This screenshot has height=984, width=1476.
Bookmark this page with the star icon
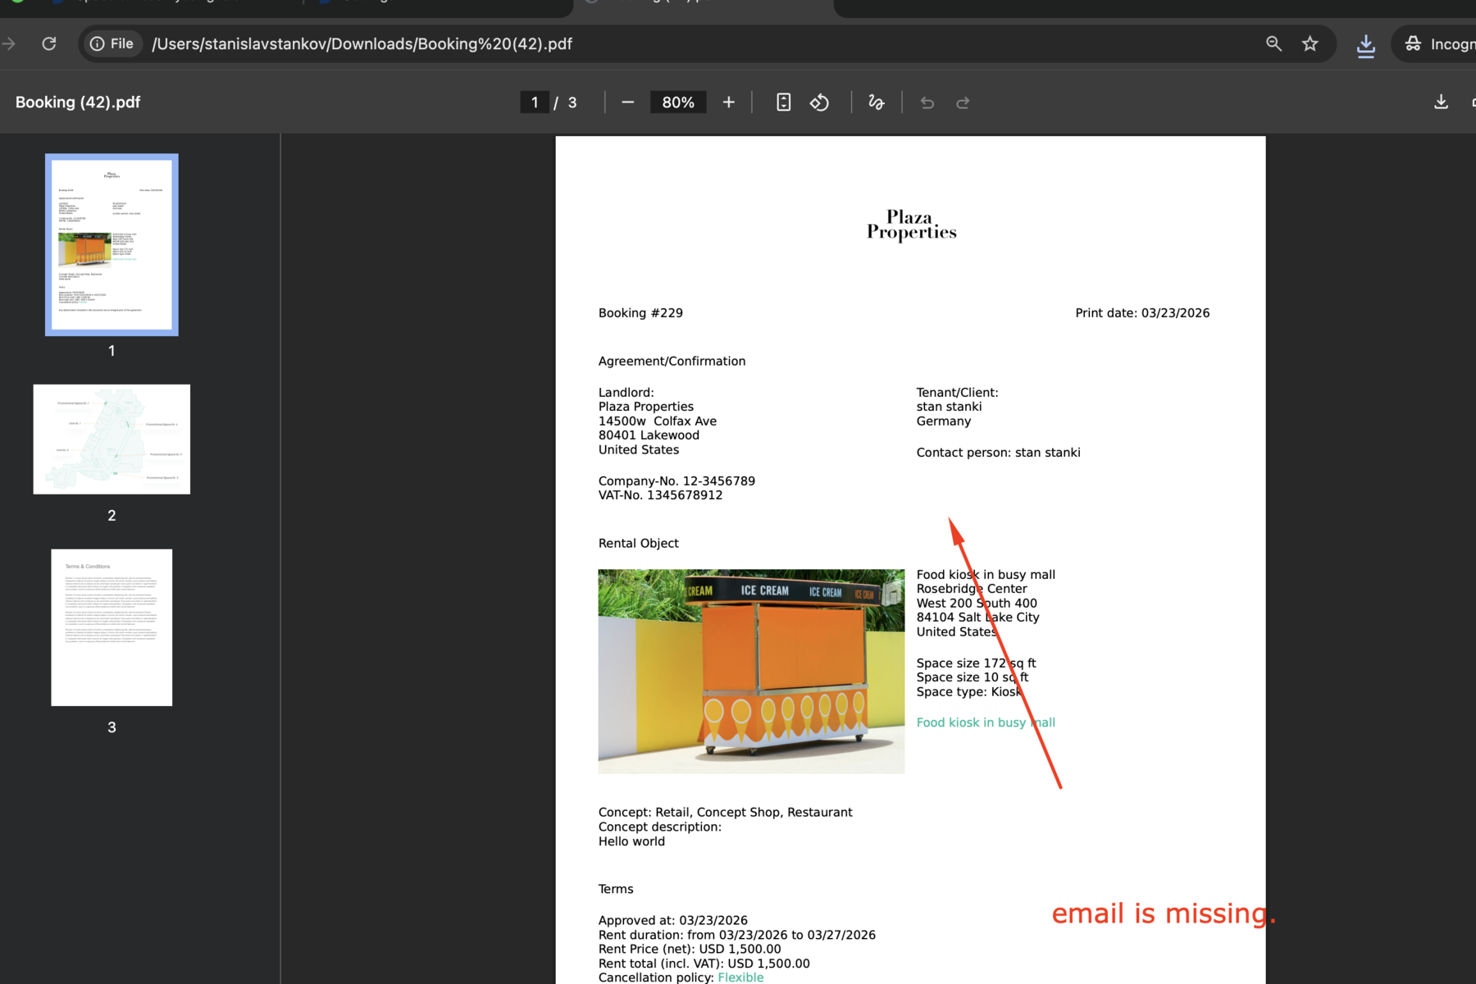point(1310,43)
